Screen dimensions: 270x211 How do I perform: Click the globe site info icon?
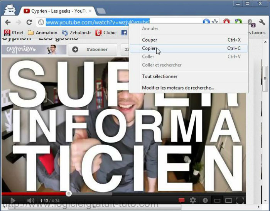(41, 22)
